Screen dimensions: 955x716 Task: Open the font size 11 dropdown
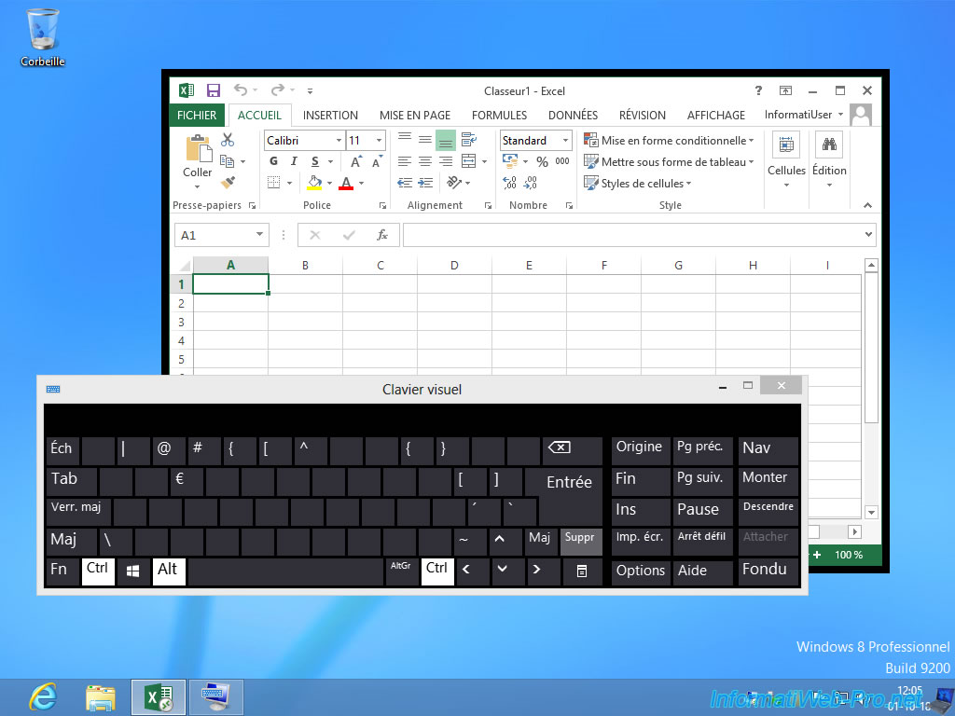[379, 141]
